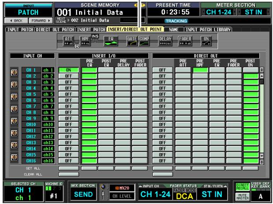Viewport: 273px width, 204px height.
Task: Click the channel list scrollbar thumb
Action: 262,82
